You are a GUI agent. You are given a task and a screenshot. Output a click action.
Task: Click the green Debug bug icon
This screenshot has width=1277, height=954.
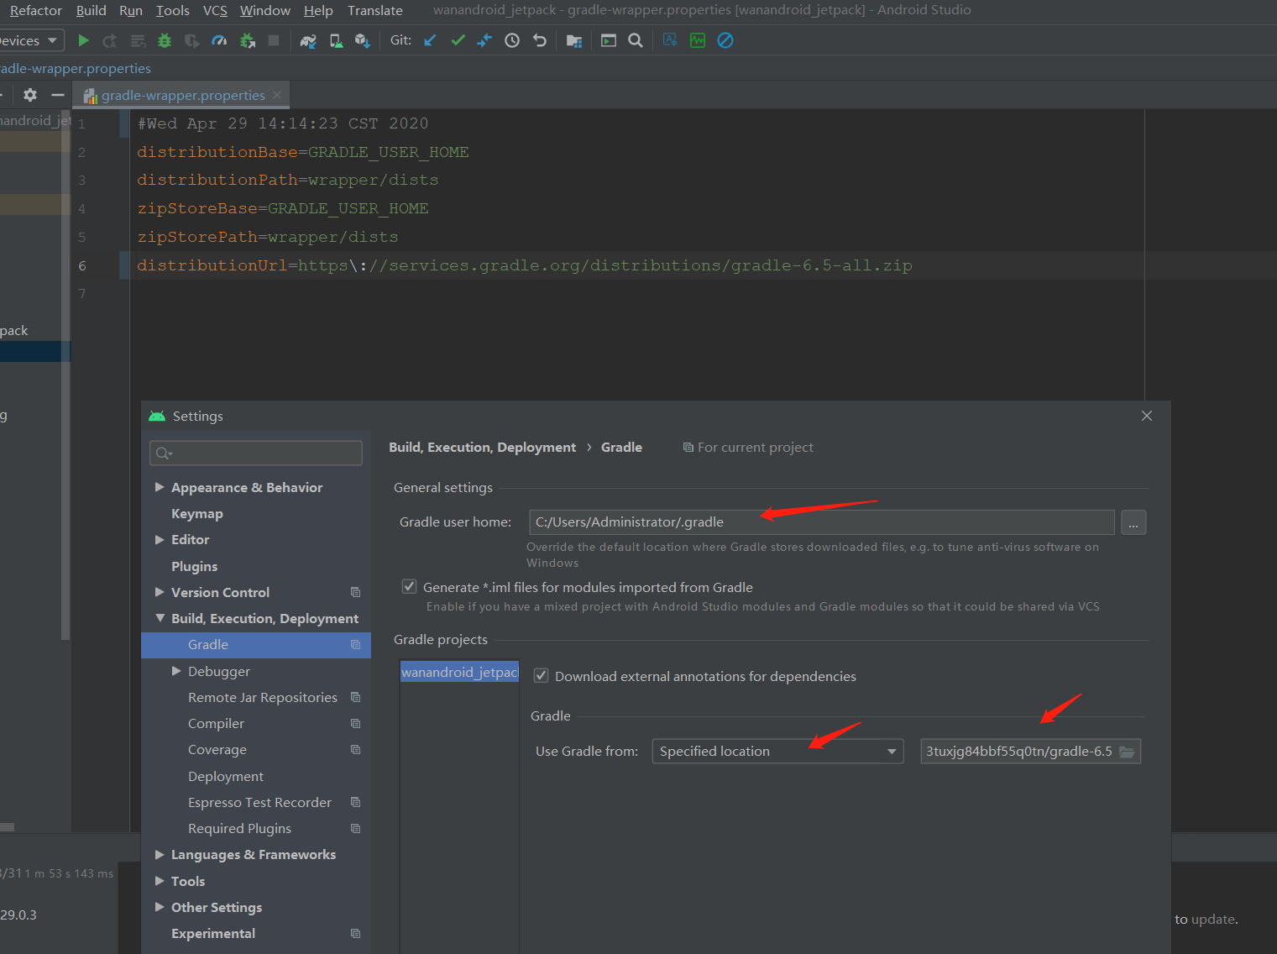coord(165,40)
